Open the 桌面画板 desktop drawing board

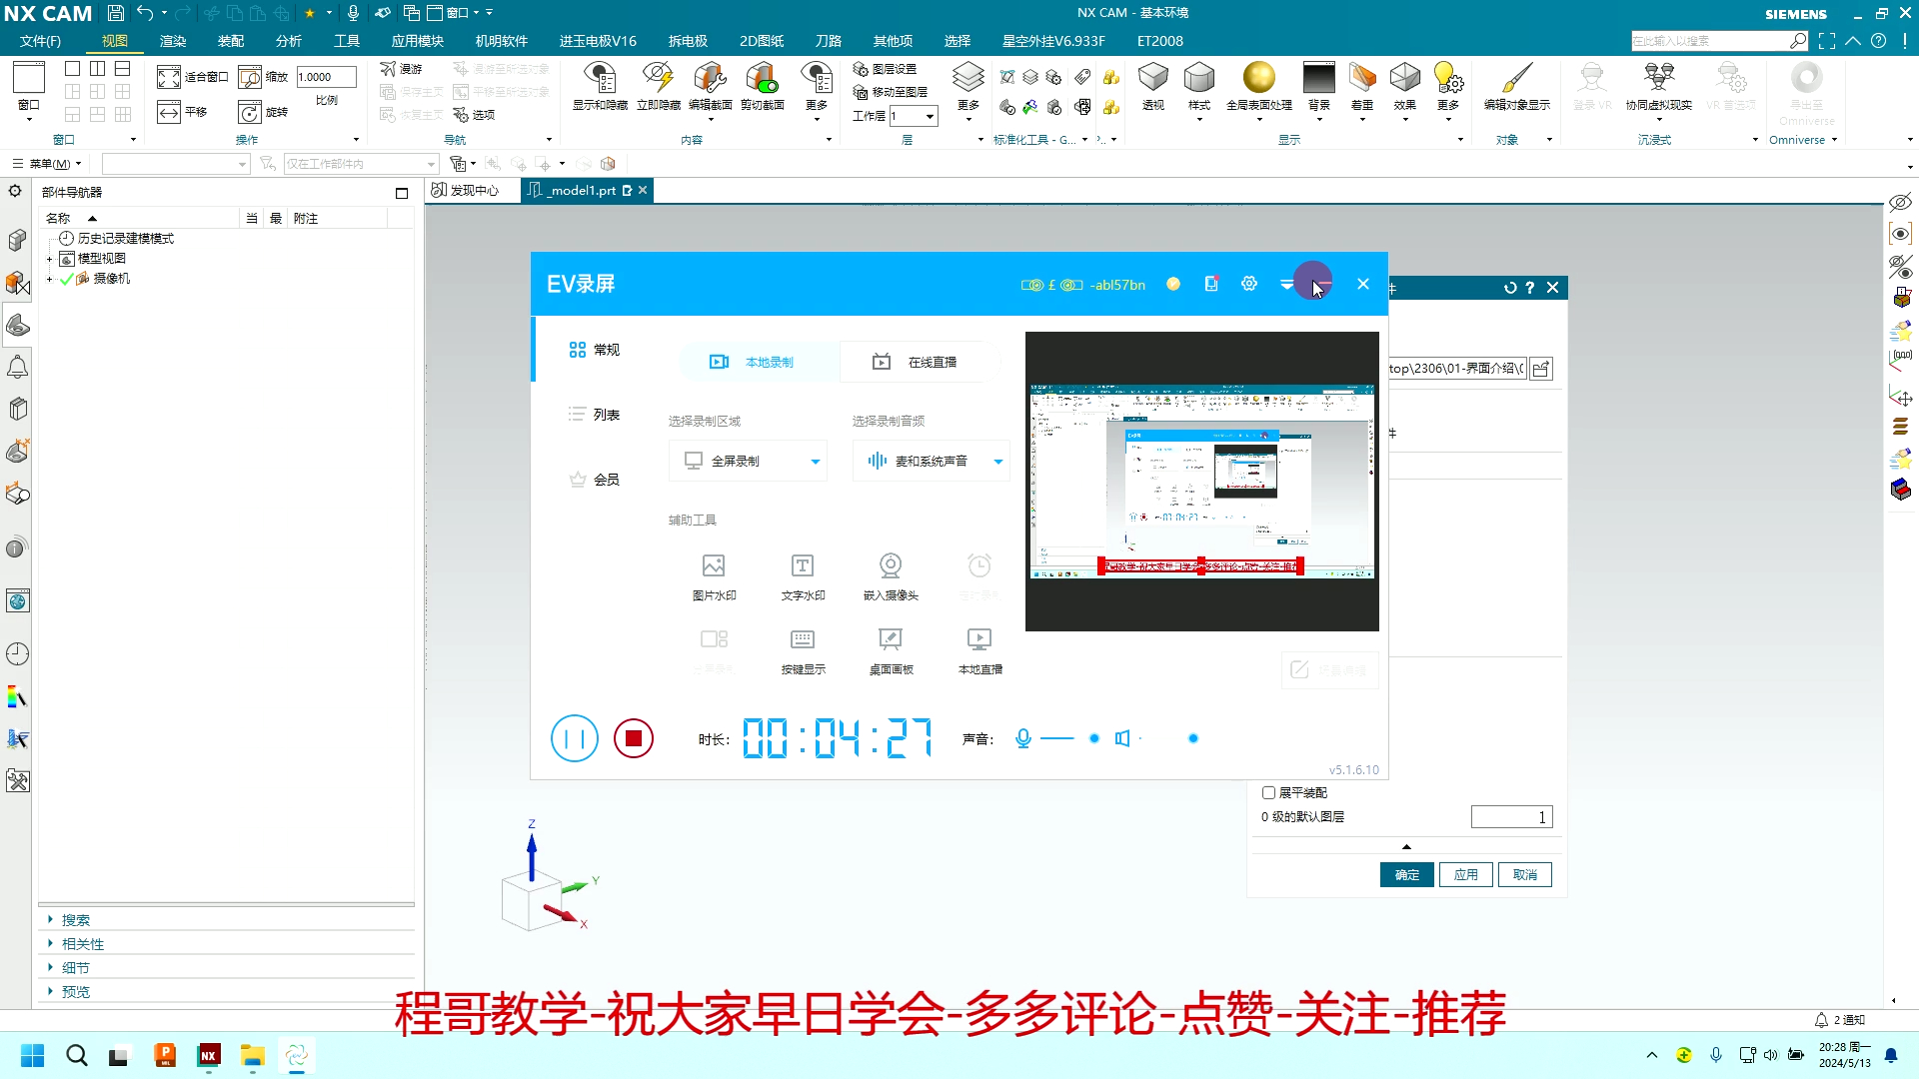pyautogui.click(x=891, y=640)
